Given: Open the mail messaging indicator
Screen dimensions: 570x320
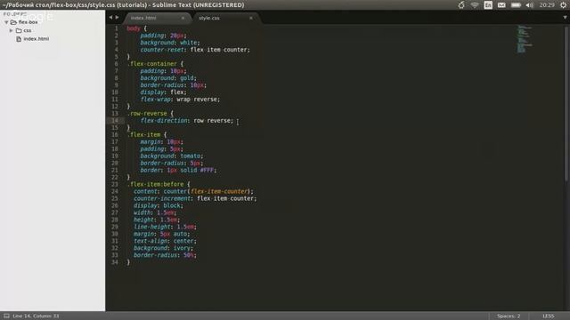Looking at the screenshot, I should coord(501,5).
